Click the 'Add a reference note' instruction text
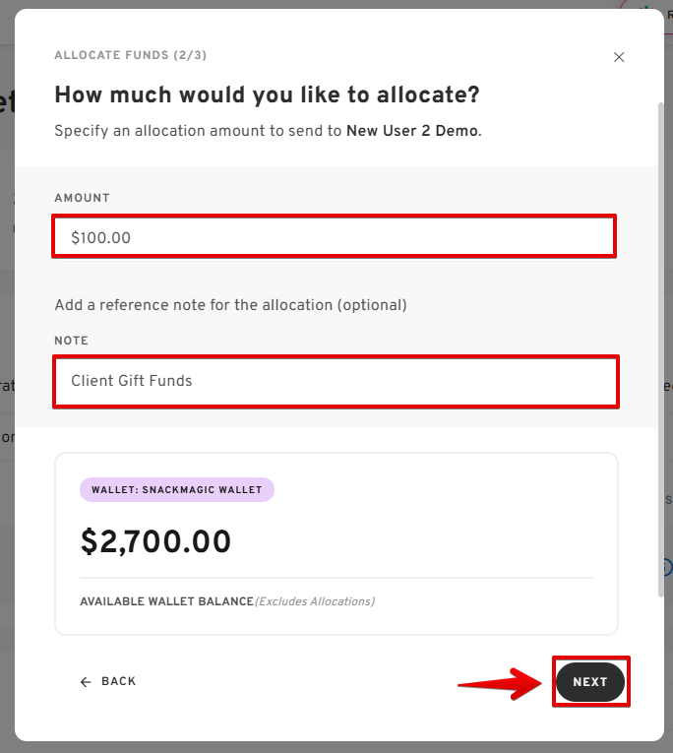 (x=230, y=305)
